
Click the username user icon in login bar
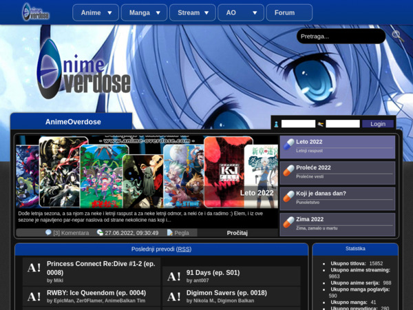click(x=276, y=124)
